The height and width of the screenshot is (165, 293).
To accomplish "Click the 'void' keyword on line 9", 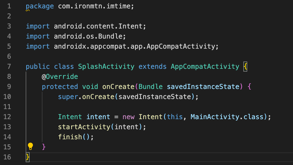I will coord(90,87).
